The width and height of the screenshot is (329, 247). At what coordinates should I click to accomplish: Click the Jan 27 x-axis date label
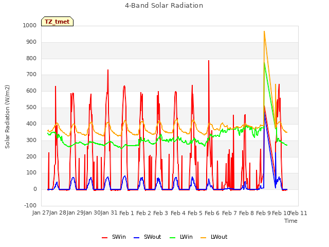pyautogui.click(x=41, y=213)
